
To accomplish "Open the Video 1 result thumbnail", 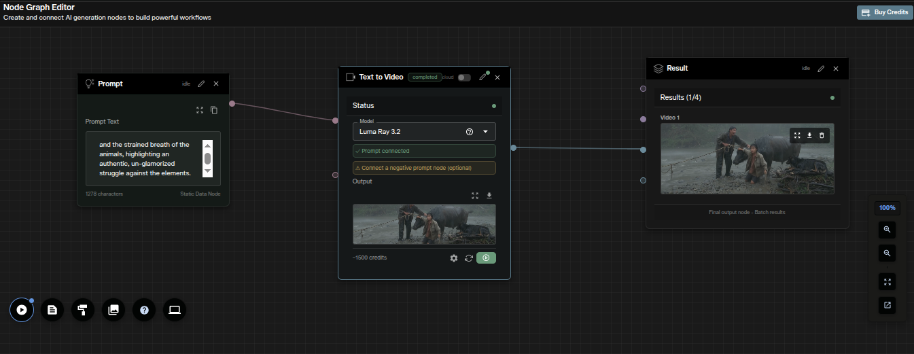I will (747, 158).
